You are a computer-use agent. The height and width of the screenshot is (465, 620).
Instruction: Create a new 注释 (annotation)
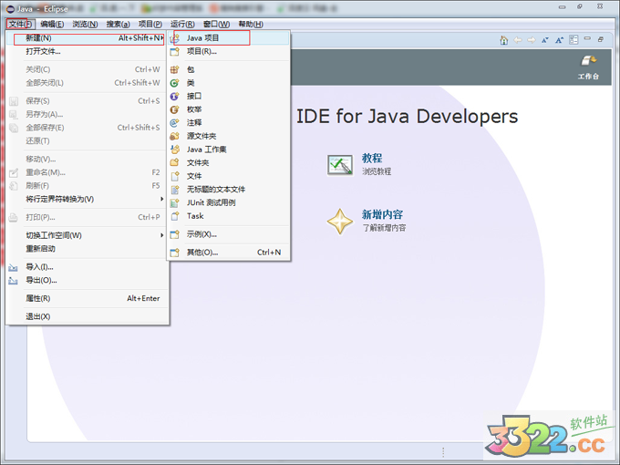pyautogui.click(x=229, y=123)
